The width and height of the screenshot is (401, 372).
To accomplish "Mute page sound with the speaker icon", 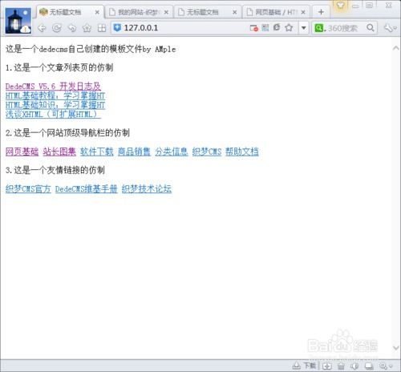I will point(355,366).
